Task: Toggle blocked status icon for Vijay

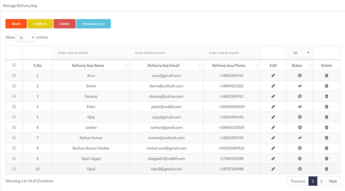Action: coord(300,117)
